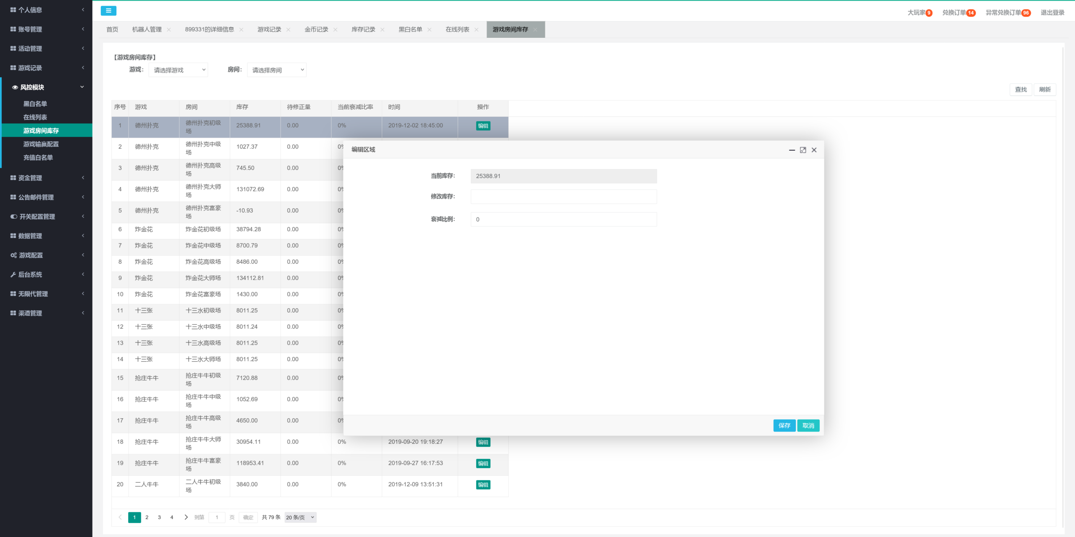Screen dimensions: 1075x537
Task: Open the 请选择游戏 dropdown
Action: pyautogui.click(x=179, y=70)
